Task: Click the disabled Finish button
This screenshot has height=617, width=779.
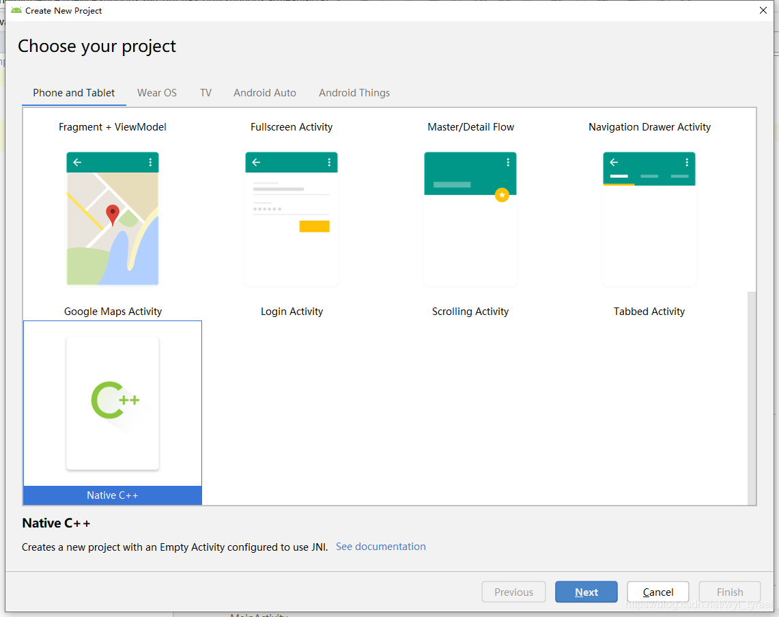Action: tap(729, 592)
